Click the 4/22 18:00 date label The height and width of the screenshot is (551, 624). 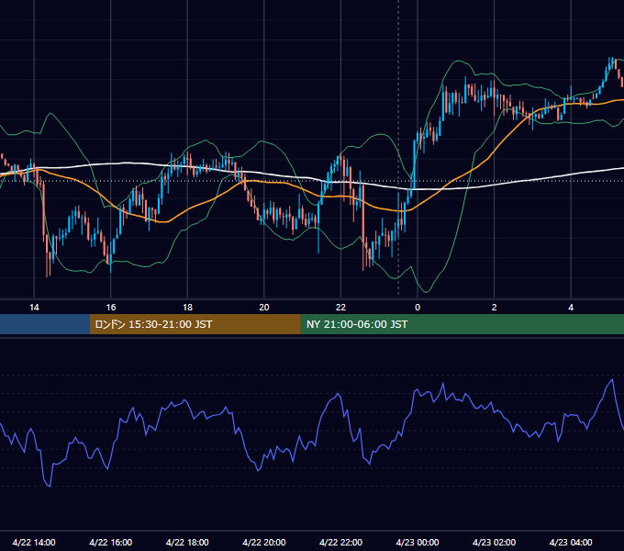(x=187, y=542)
